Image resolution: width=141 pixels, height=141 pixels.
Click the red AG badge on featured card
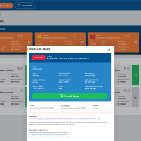click(x=93, y=37)
